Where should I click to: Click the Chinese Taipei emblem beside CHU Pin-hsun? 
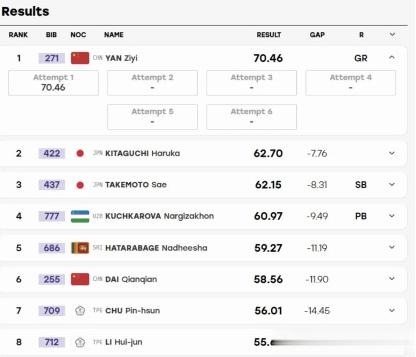(80, 311)
